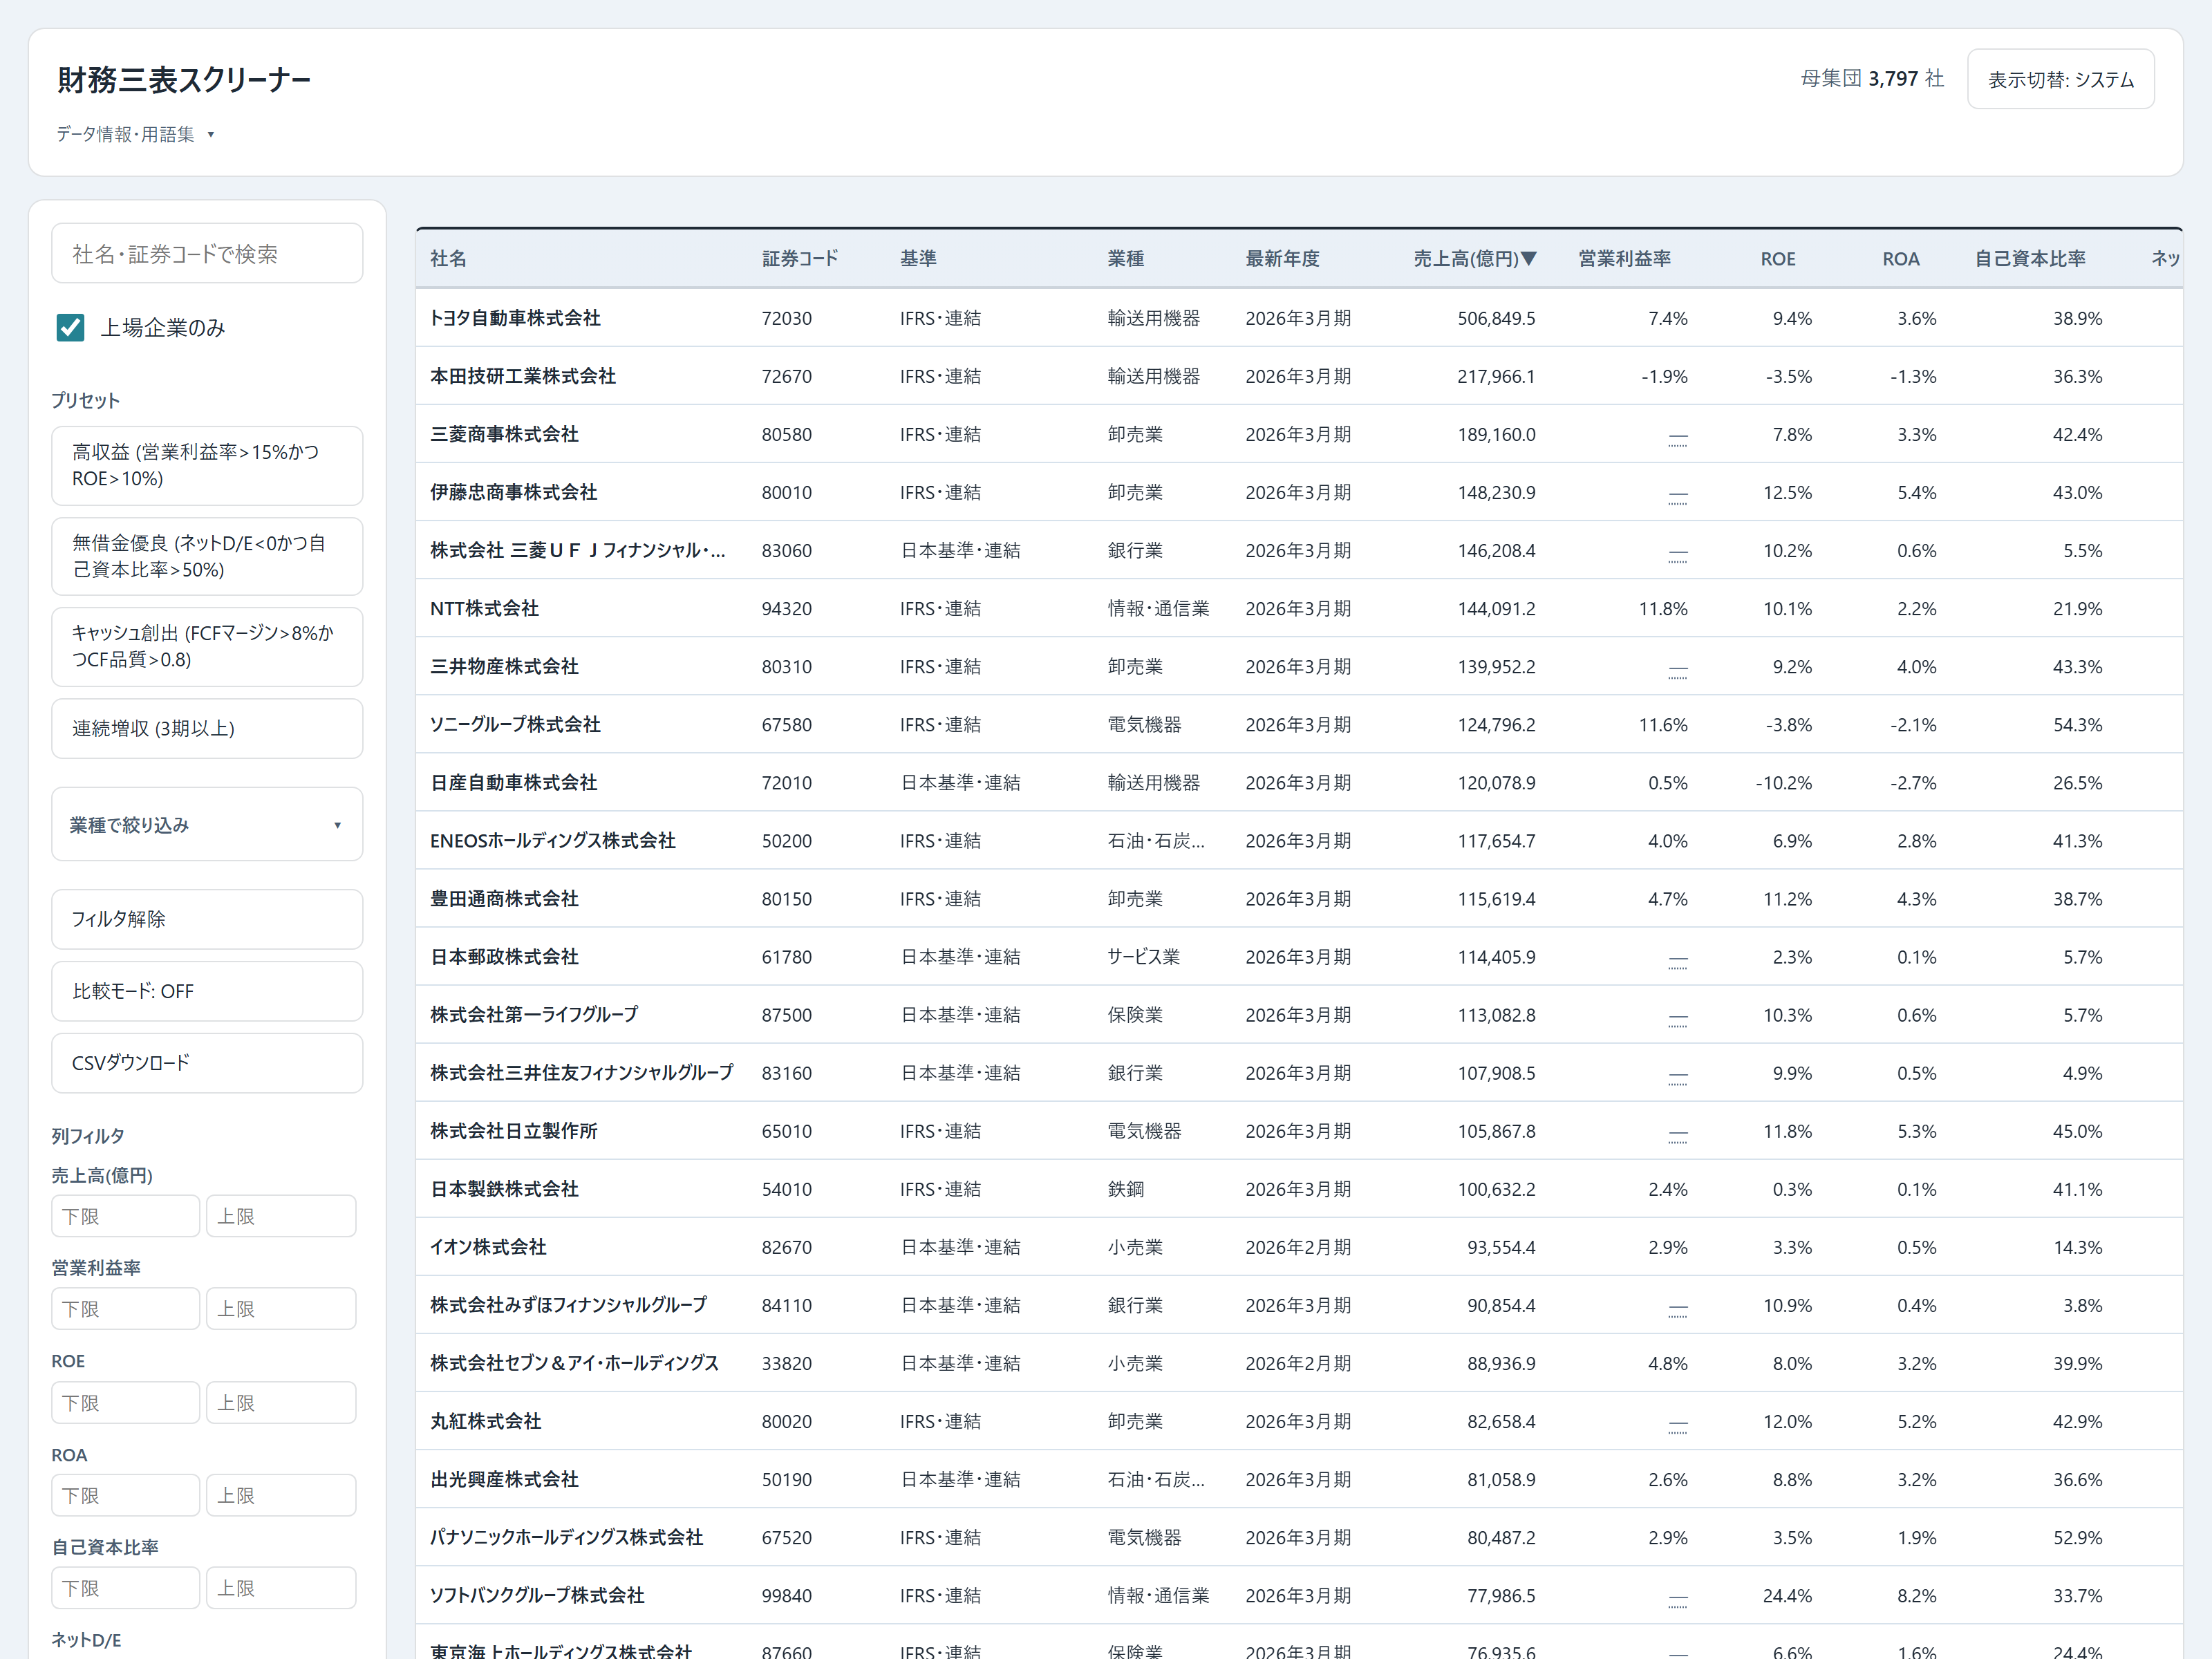This screenshot has width=2212, height=1659.
Task: Click the 営業利益率 上限 input
Action: [x=281, y=1309]
